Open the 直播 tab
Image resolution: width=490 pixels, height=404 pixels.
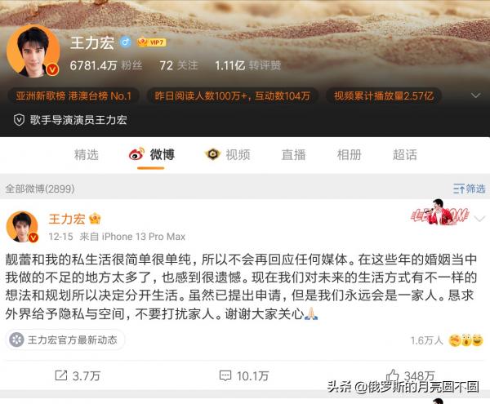tap(293, 154)
